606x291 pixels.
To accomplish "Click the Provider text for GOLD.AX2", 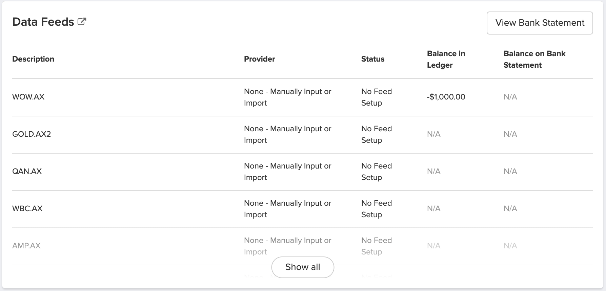I will click(287, 134).
